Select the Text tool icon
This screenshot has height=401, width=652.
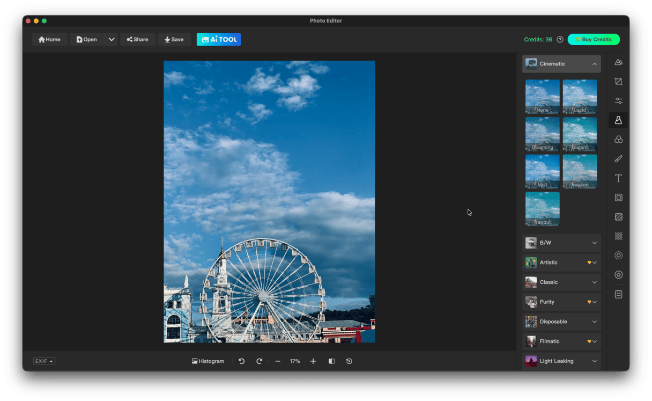618,178
